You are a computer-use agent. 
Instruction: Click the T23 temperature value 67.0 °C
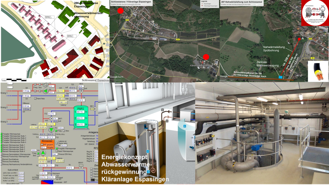(x=72, y=87)
